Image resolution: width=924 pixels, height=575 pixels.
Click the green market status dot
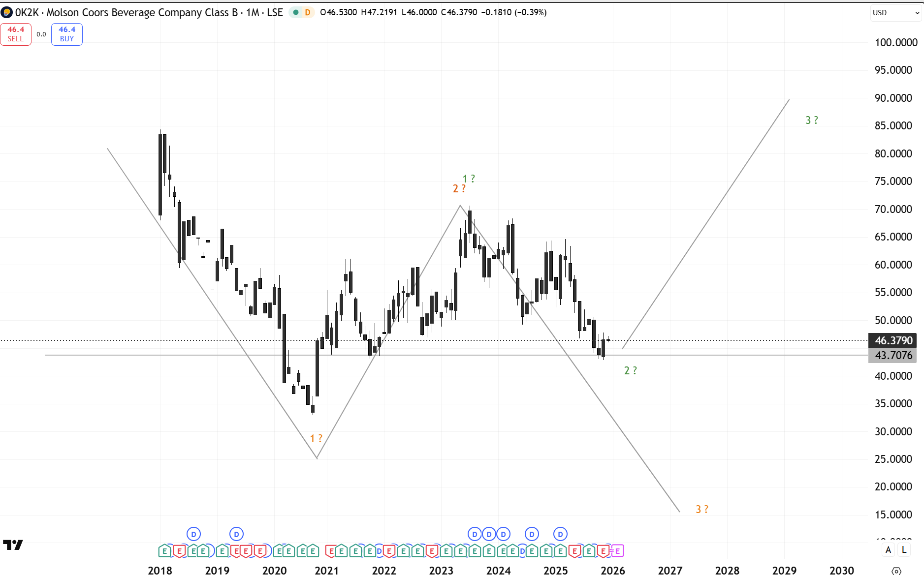[x=295, y=12]
